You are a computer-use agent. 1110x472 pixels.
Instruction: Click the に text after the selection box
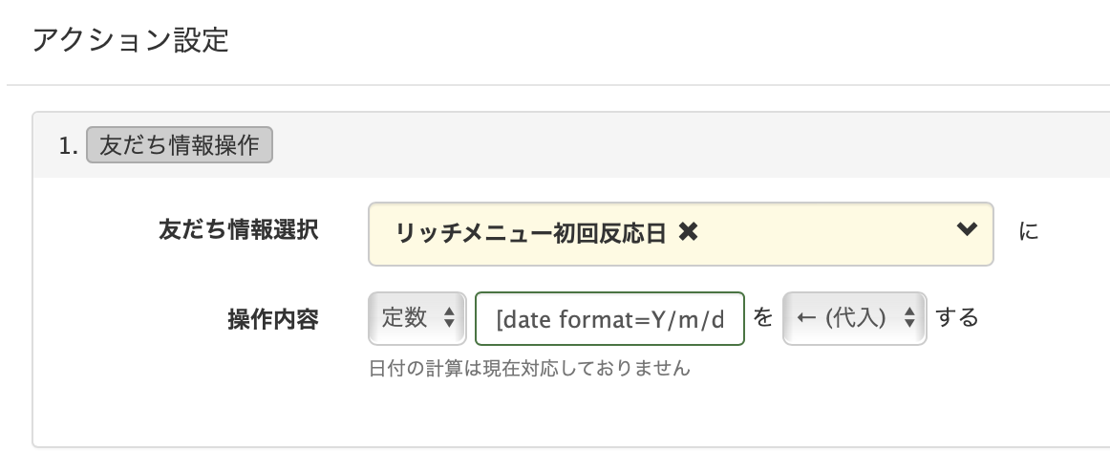point(1029,232)
